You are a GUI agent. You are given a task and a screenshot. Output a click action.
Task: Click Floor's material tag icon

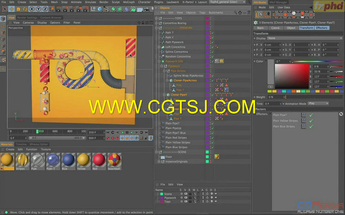pos(217,157)
